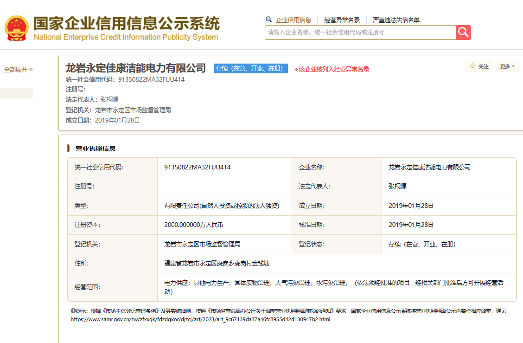523x343 pixels.
Task: Click the registered capital 2000.000000万人民币
Action: 194,225
